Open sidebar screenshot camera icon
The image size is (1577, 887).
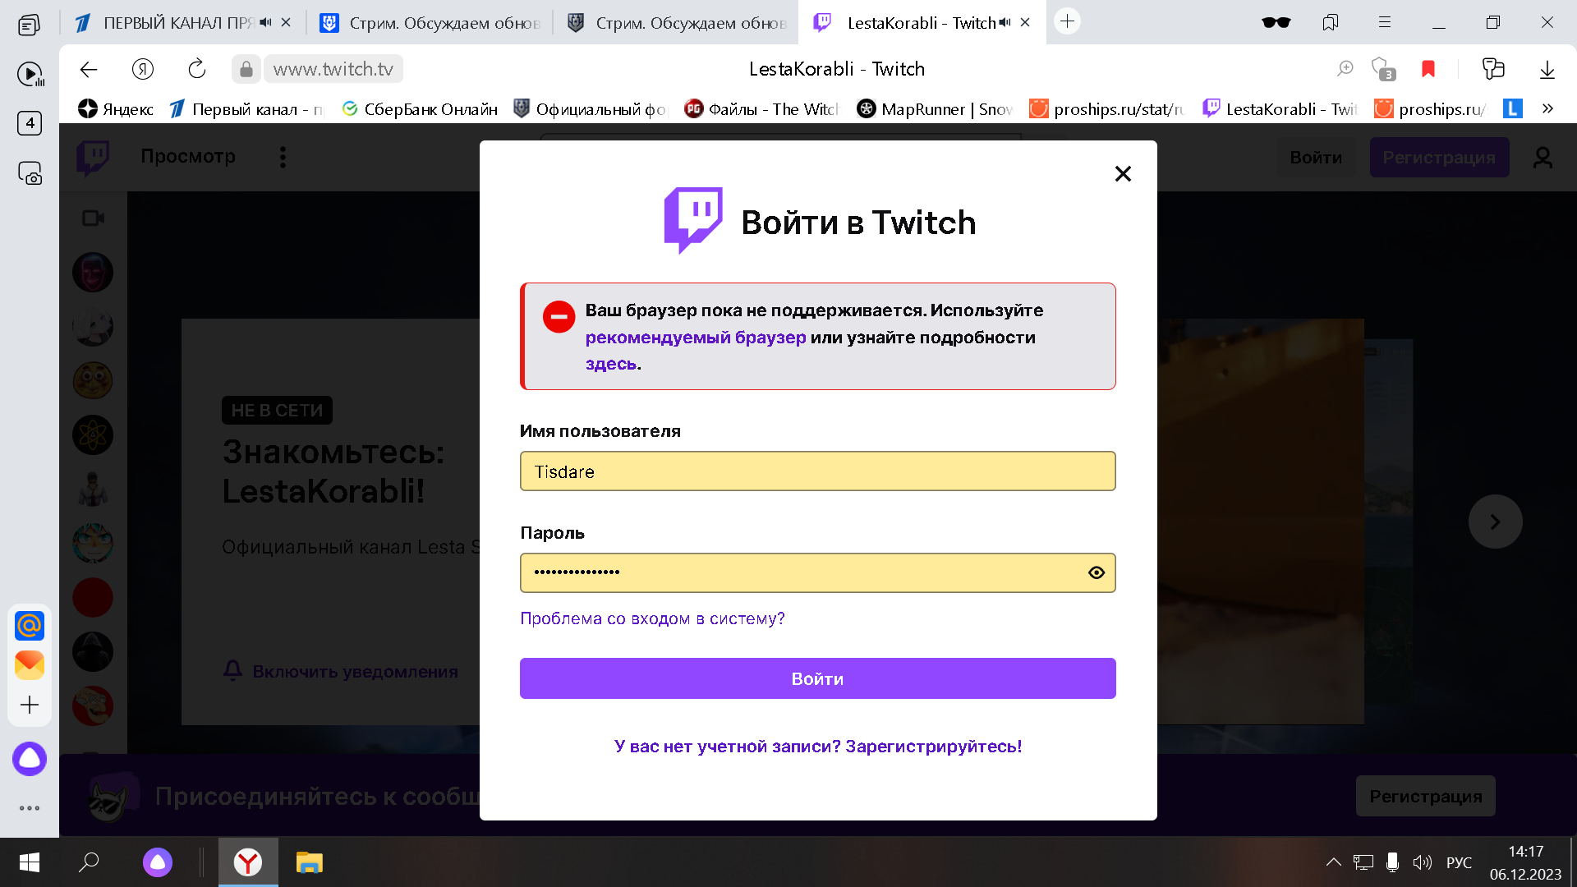pyautogui.click(x=30, y=173)
